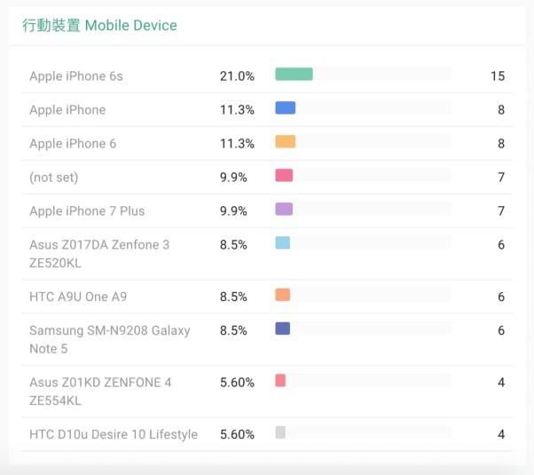Open the Apple iPhone 7 Plus label
The width and height of the screenshot is (534, 475).
click(87, 211)
